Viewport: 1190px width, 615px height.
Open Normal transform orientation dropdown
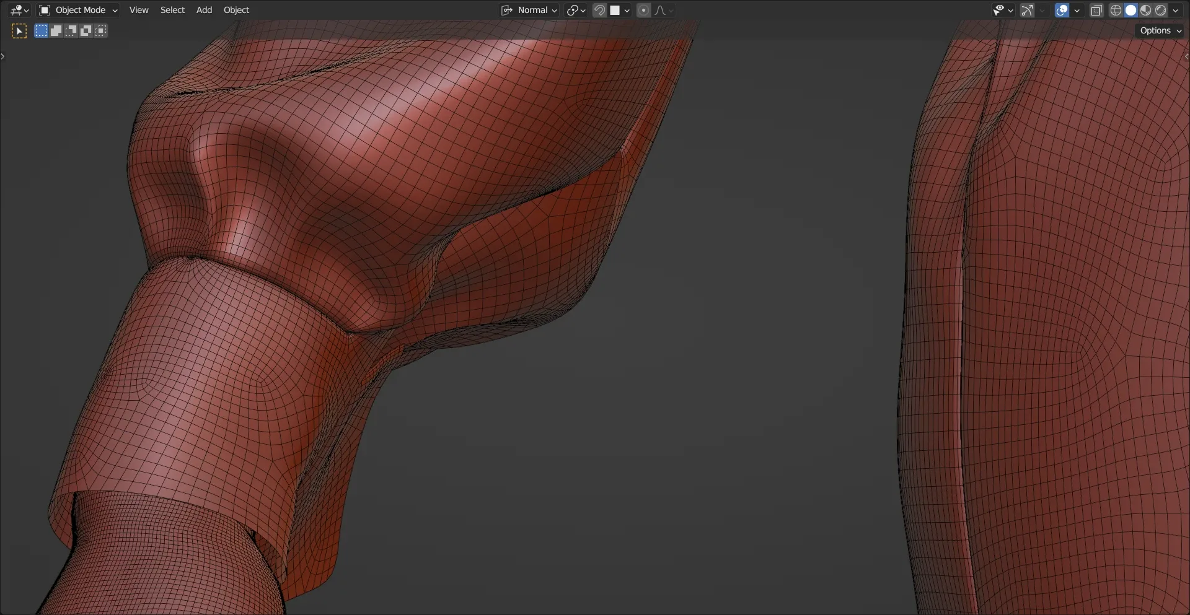(x=530, y=10)
